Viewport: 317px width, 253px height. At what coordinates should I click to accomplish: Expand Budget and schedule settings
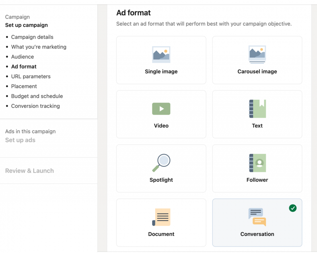point(37,96)
